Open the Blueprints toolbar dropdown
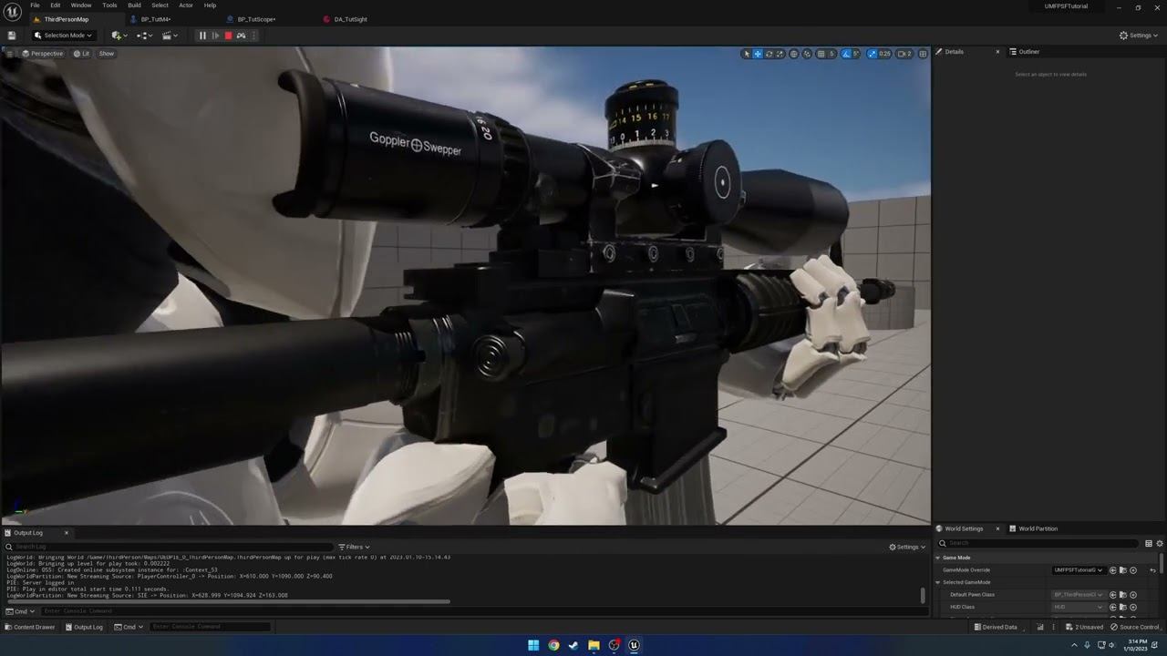Image resolution: width=1167 pixels, height=656 pixels. [x=144, y=36]
